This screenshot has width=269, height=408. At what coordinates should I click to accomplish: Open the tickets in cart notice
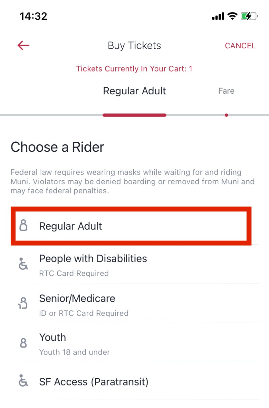[x=134, y=69]
